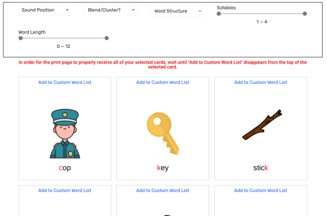Click the golden key picture
Screen dimensions: 327x216
163,133
